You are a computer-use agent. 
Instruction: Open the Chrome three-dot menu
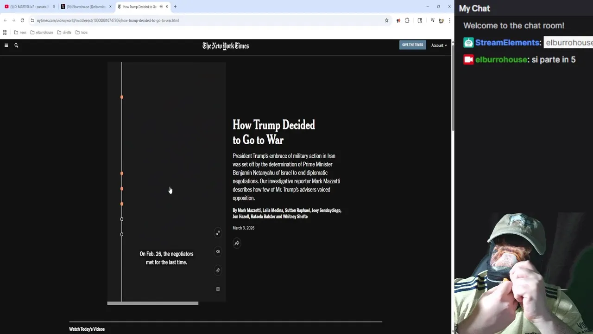click(449, 20)
